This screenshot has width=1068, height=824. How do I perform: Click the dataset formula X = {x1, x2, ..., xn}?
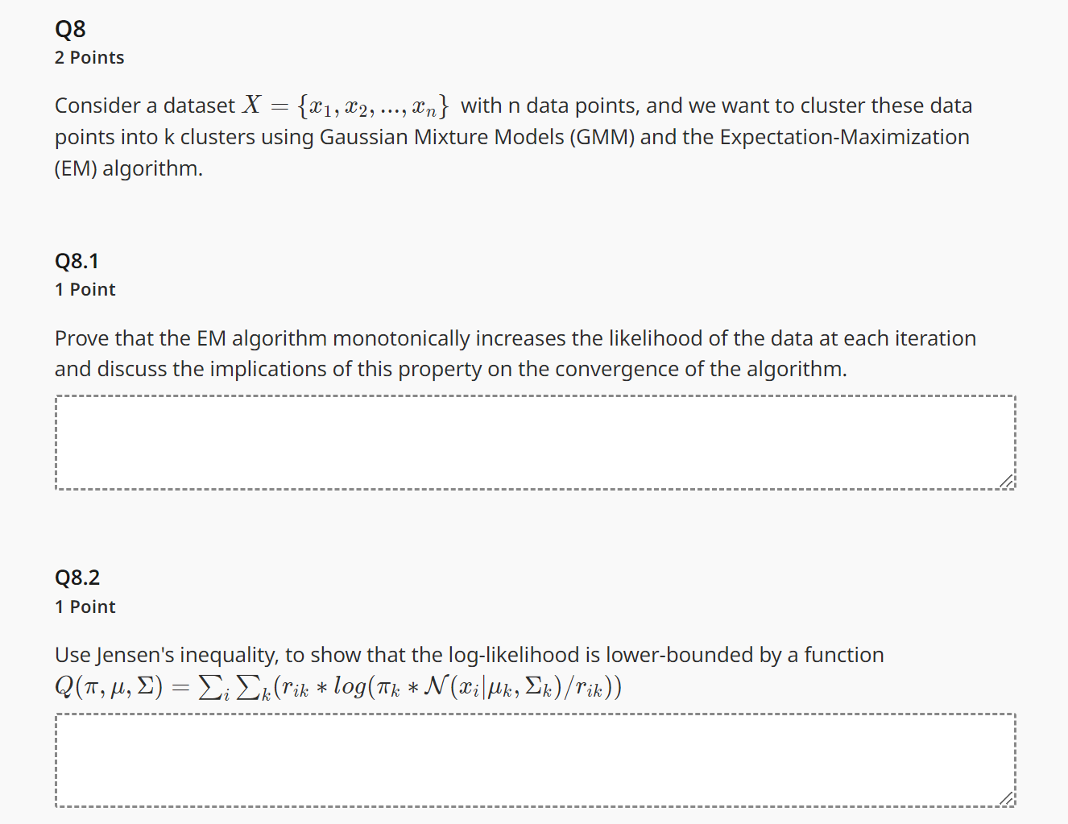tap(346, 105)
